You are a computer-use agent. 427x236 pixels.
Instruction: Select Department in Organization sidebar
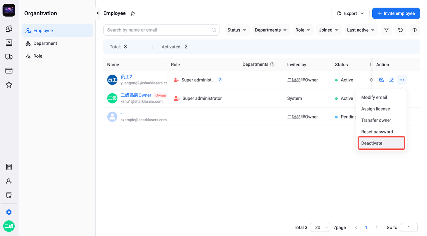[x=57, y=43]
